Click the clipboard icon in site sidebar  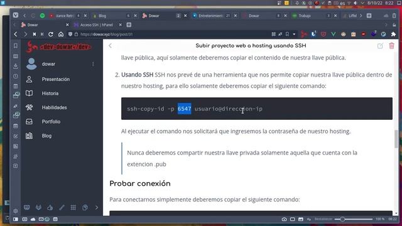click(x=85, y=207)
